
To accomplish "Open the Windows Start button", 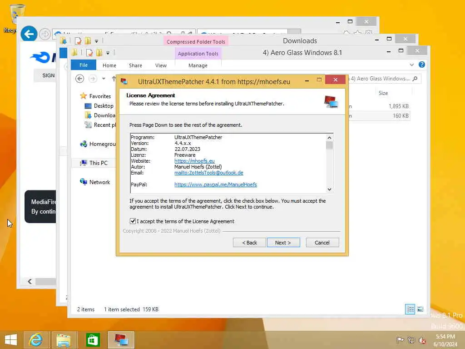I will [x=11, y=340].
